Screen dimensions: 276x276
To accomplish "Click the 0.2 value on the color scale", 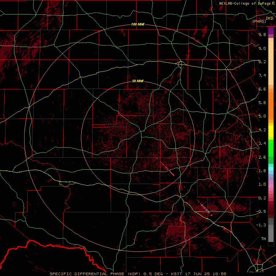I will point(262,198).
